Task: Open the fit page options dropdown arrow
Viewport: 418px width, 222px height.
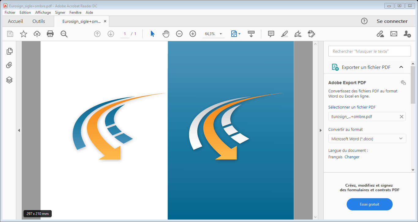Action: (x=239, y=34)
